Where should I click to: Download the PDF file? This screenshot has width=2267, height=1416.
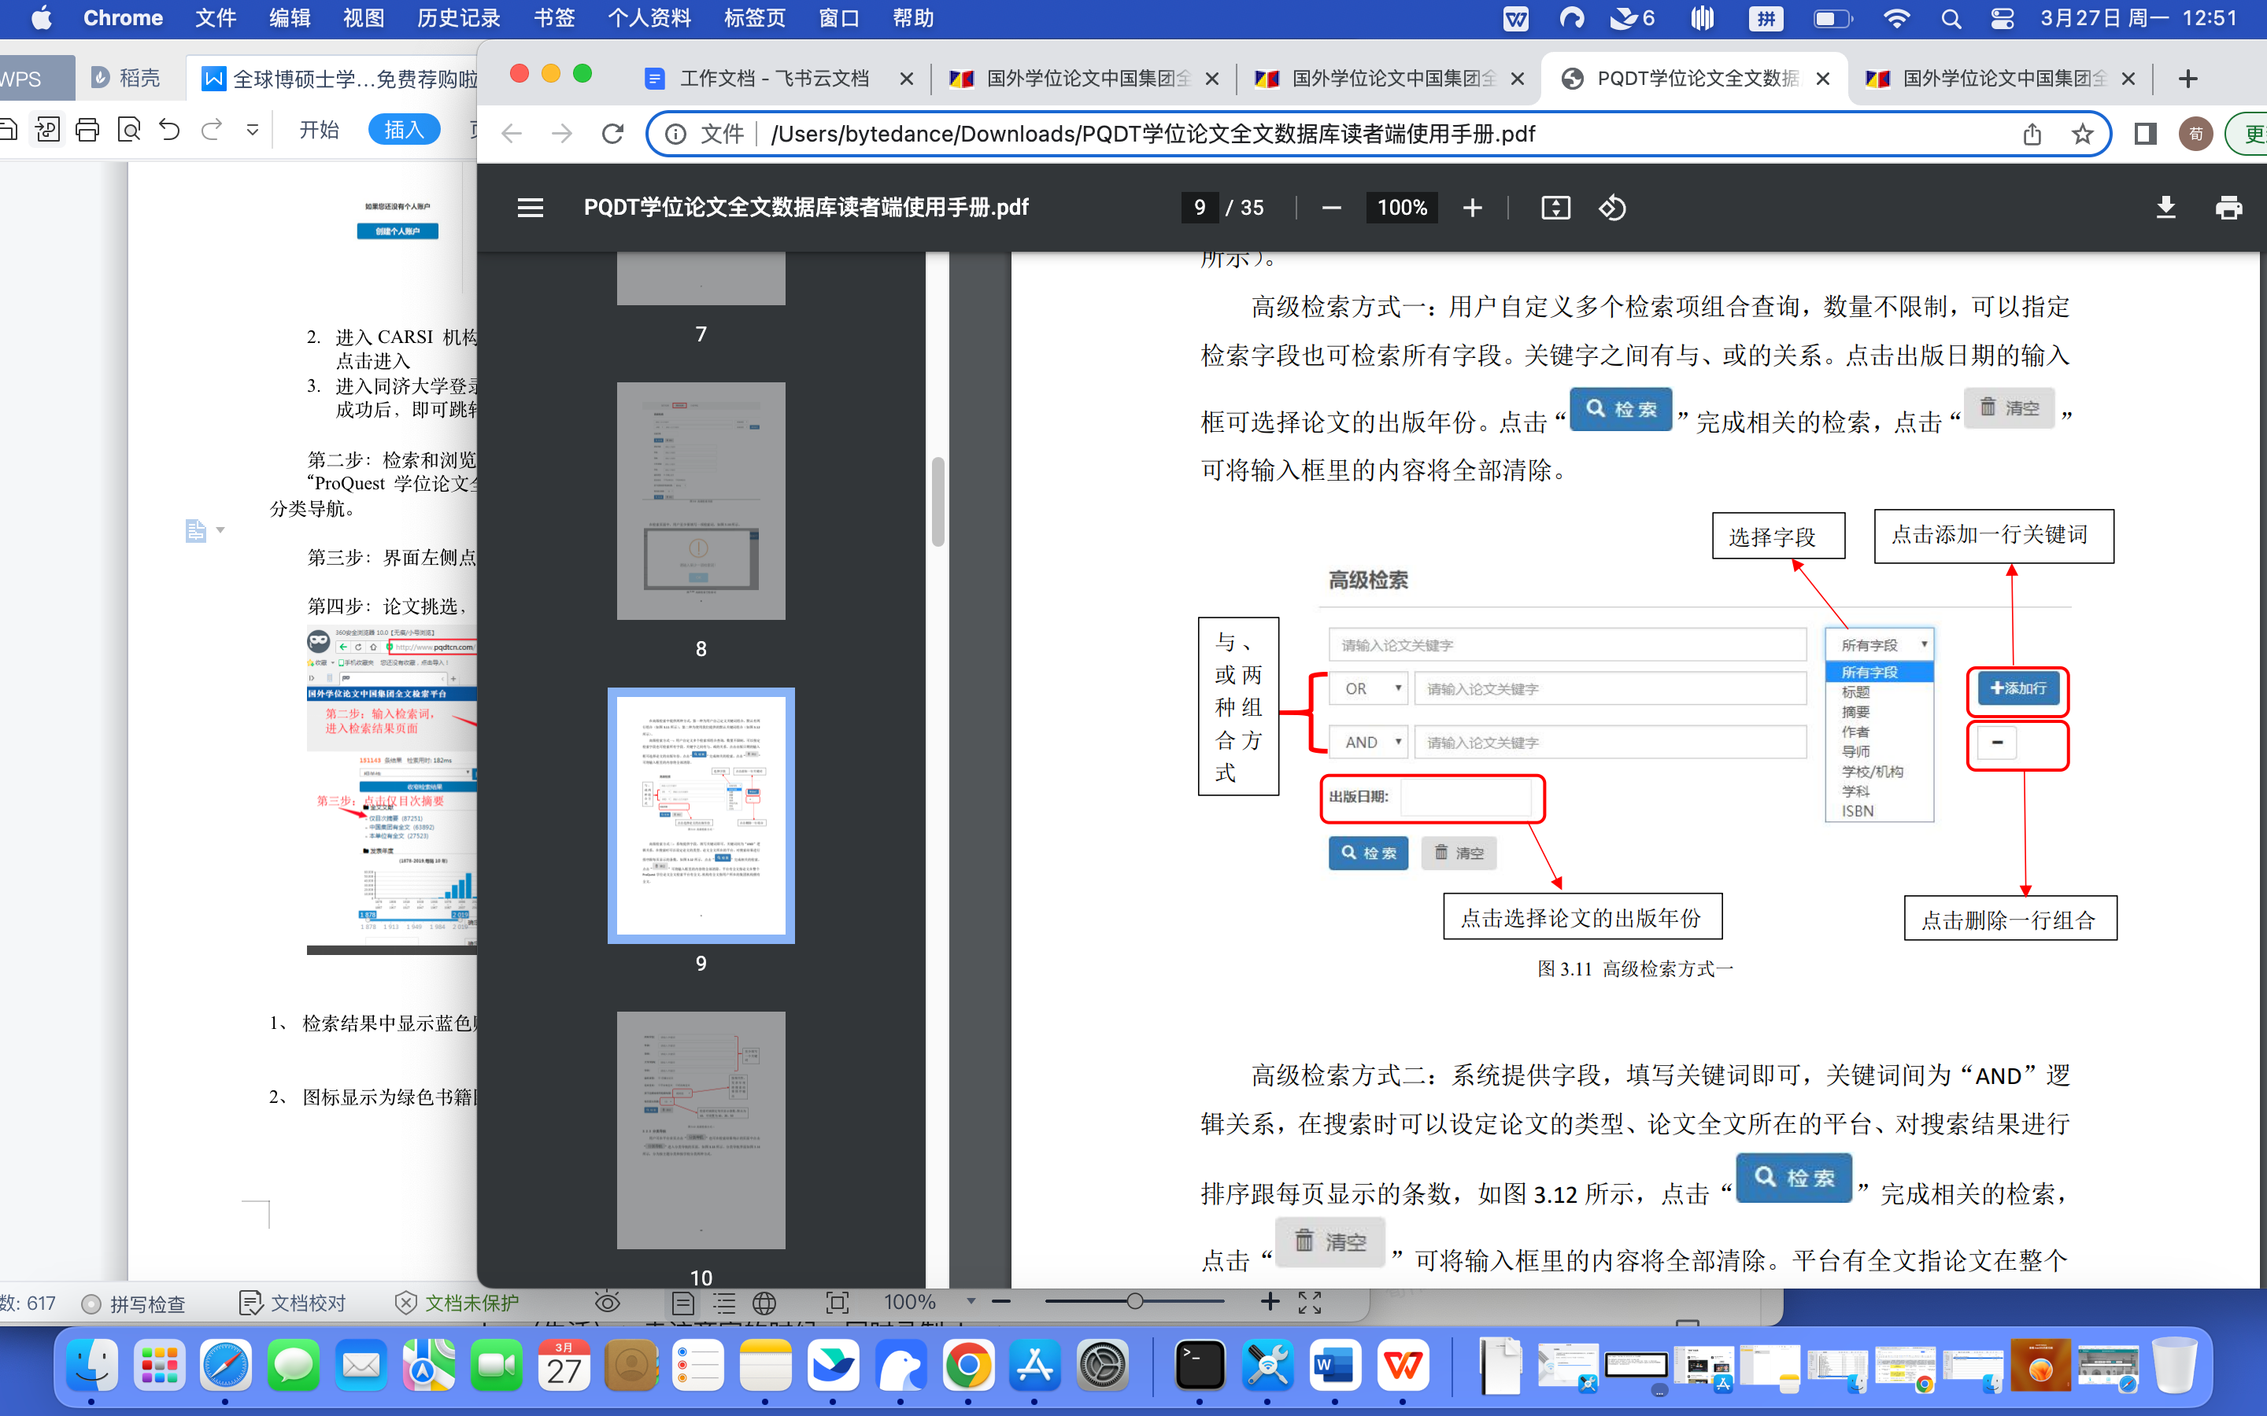tap(2165, 207)
